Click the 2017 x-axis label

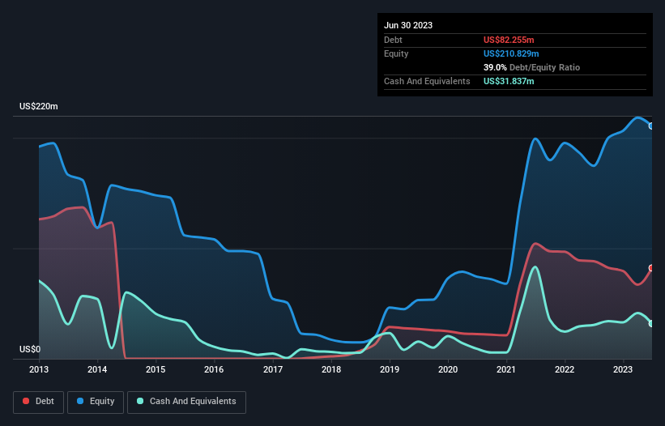273,369
